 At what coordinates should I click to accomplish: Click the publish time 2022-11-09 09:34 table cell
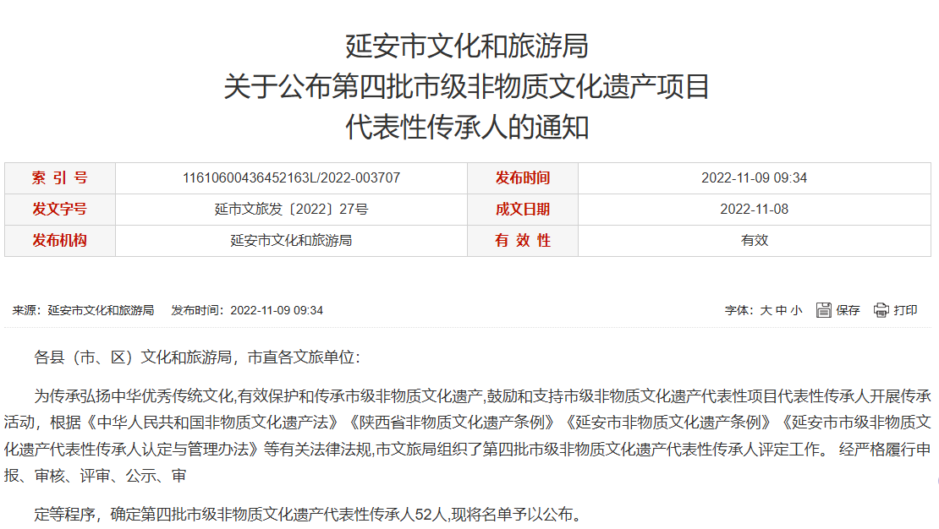click(x=754, y=177)
